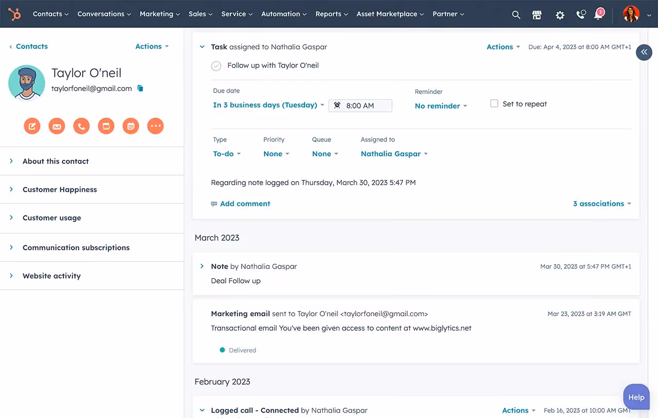Enable Set to repeat for the task
658x418 pixels.
coord(494,103)
